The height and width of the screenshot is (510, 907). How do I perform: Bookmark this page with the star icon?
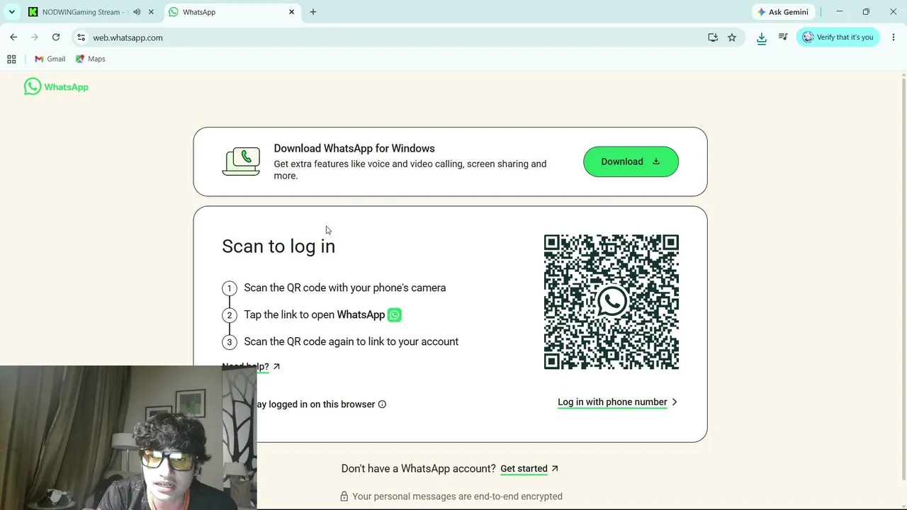coord(732,38)
